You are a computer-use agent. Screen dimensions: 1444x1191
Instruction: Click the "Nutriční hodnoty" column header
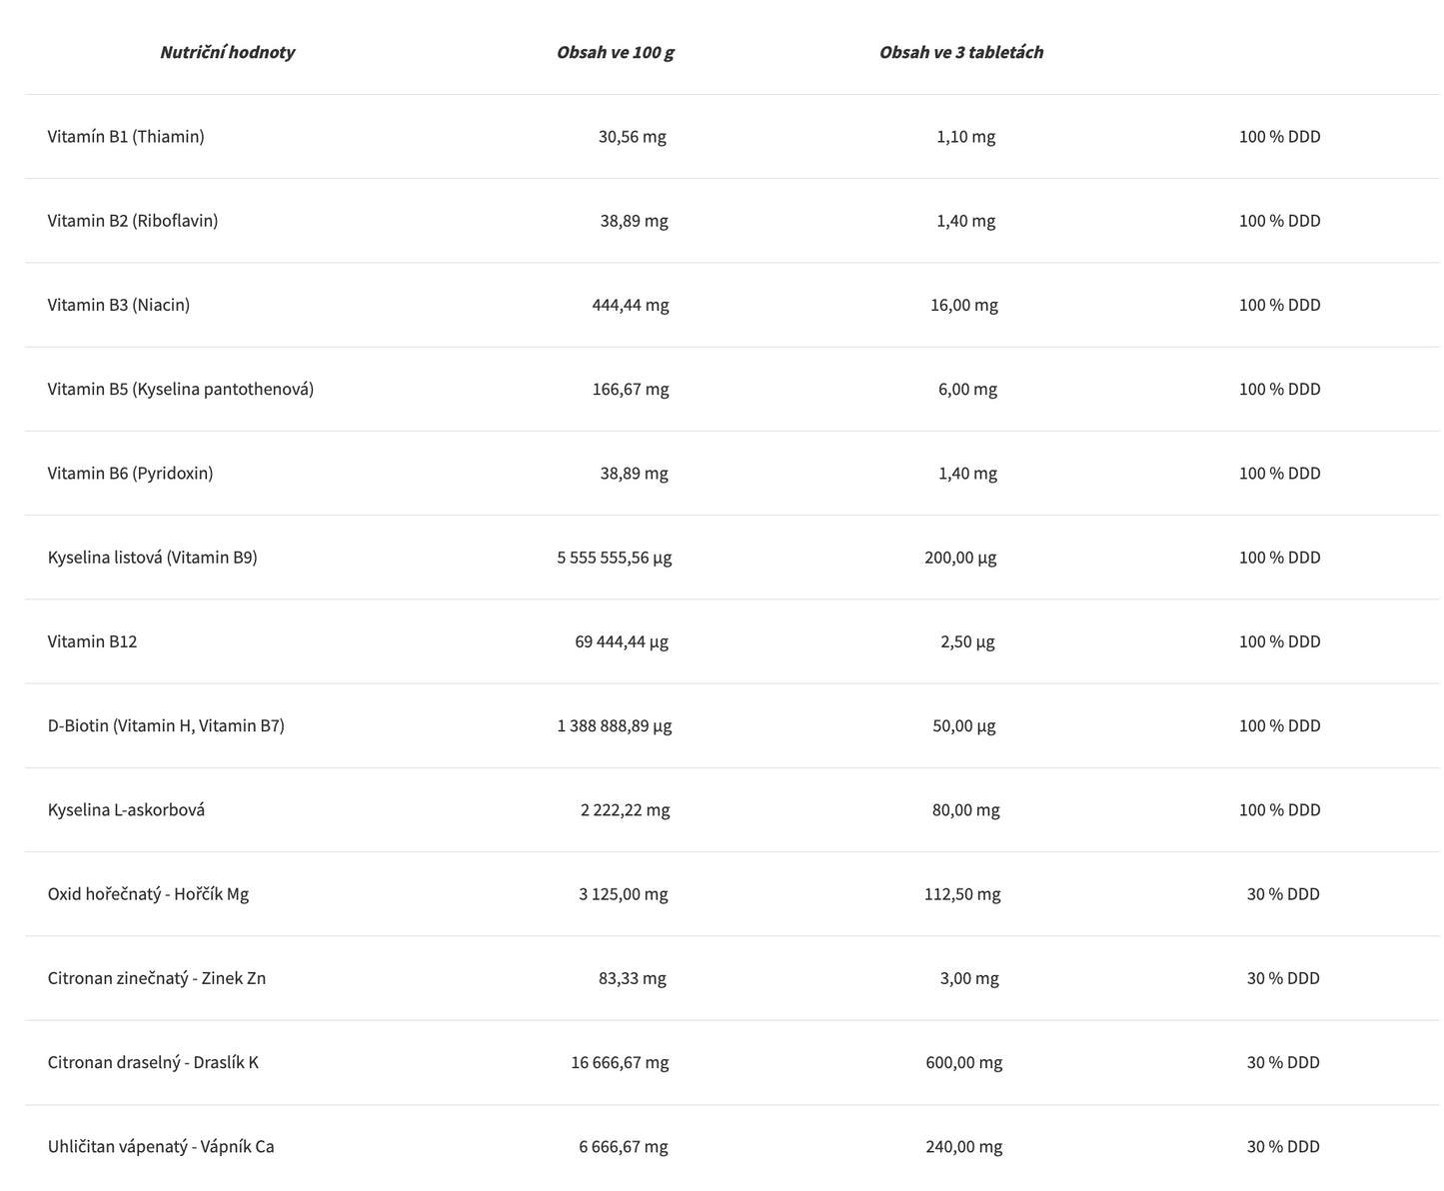tap(227, 52)
